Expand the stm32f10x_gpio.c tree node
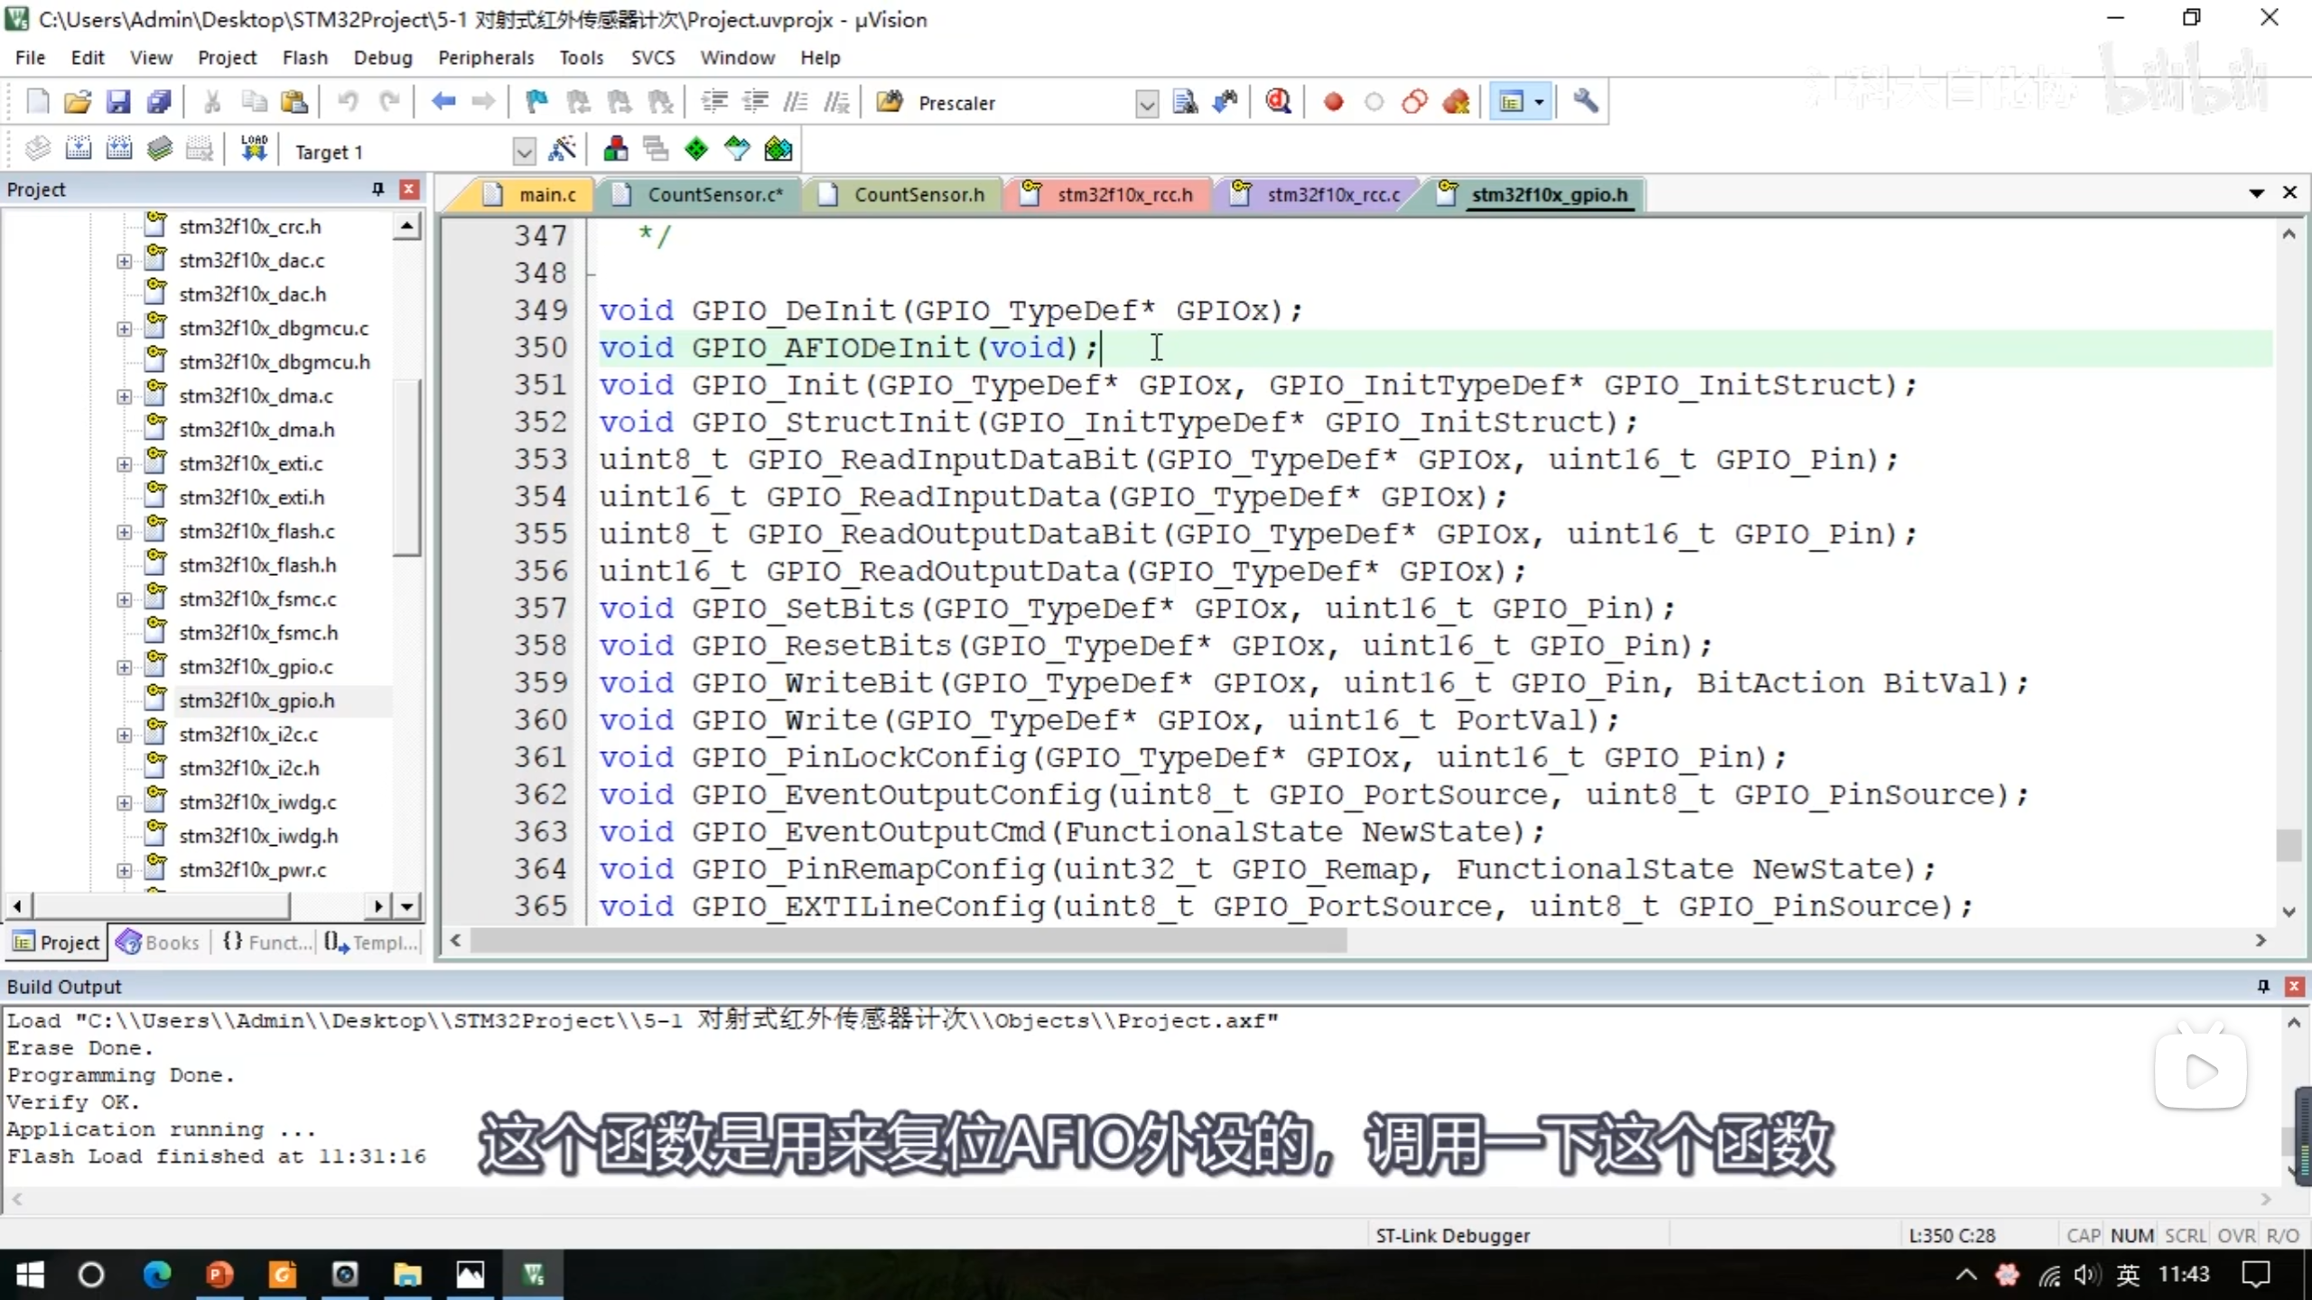Image resolution: width=2312 pixels, height=1300 pixels. (125, 667)
